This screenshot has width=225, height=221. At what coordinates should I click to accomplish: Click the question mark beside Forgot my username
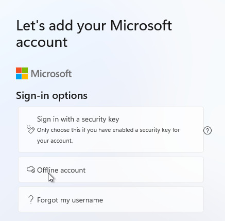click(31, 200)
